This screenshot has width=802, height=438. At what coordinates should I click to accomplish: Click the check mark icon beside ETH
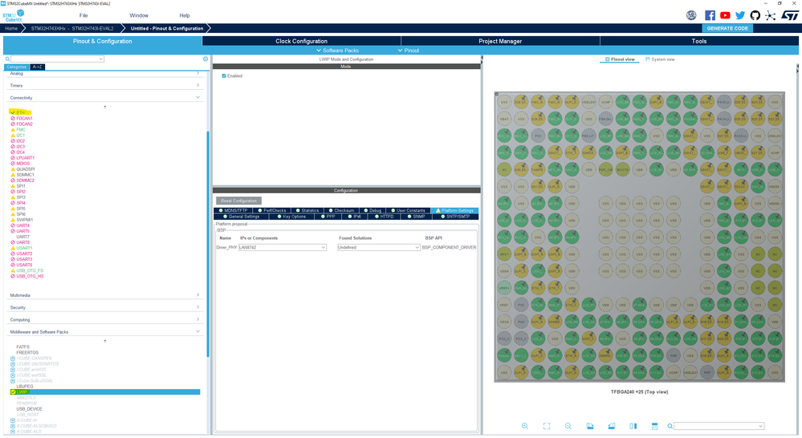[x=13, y=112]
